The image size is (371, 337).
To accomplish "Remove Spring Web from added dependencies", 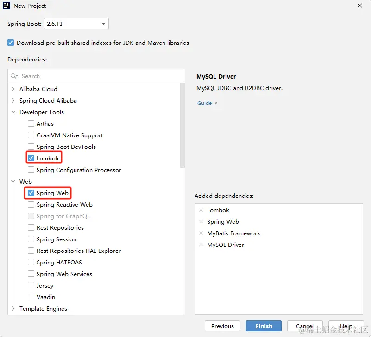I will [x=201, y=221].
